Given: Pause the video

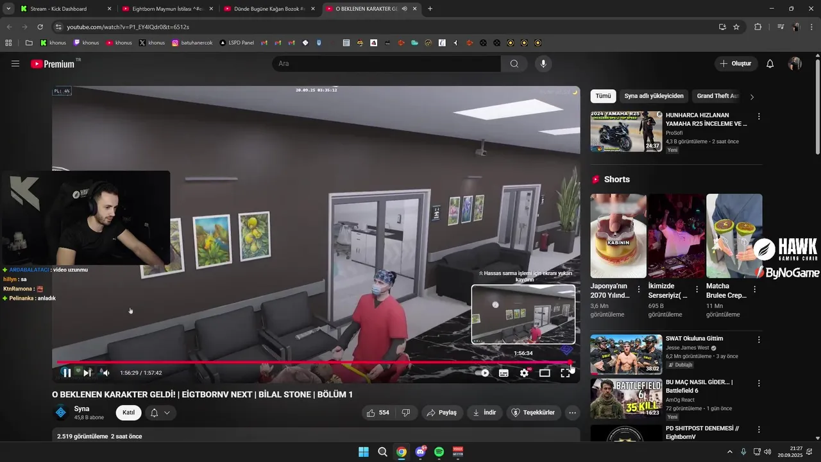Looking at the screenshot, I should pos(67,373).
